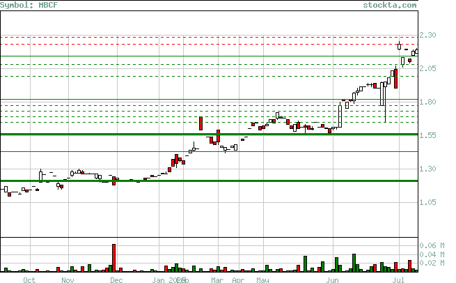Click the 'Symbol: MBCF' label
456x283 pixels.
coord(29,5)
